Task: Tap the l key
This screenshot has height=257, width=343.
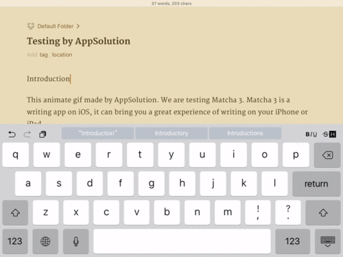Action: [274, 184]
